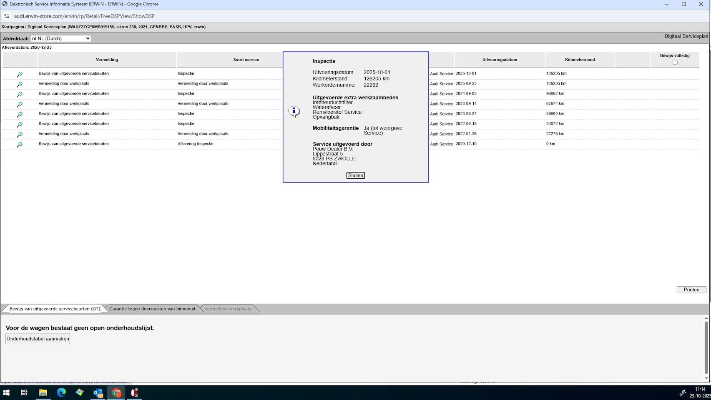Select the Bewijs van uitgevoerde servicebeurten tab
711x400 pixels.
click(55, 309)
